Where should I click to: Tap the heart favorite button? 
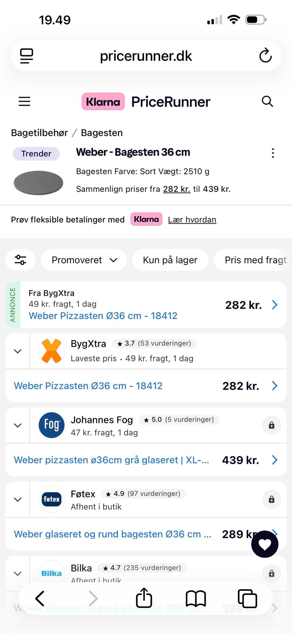[265, 544]
